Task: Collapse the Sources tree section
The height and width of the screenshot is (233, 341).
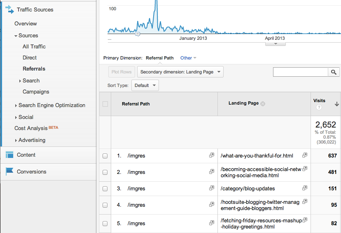Action: [x=16, y=36]
